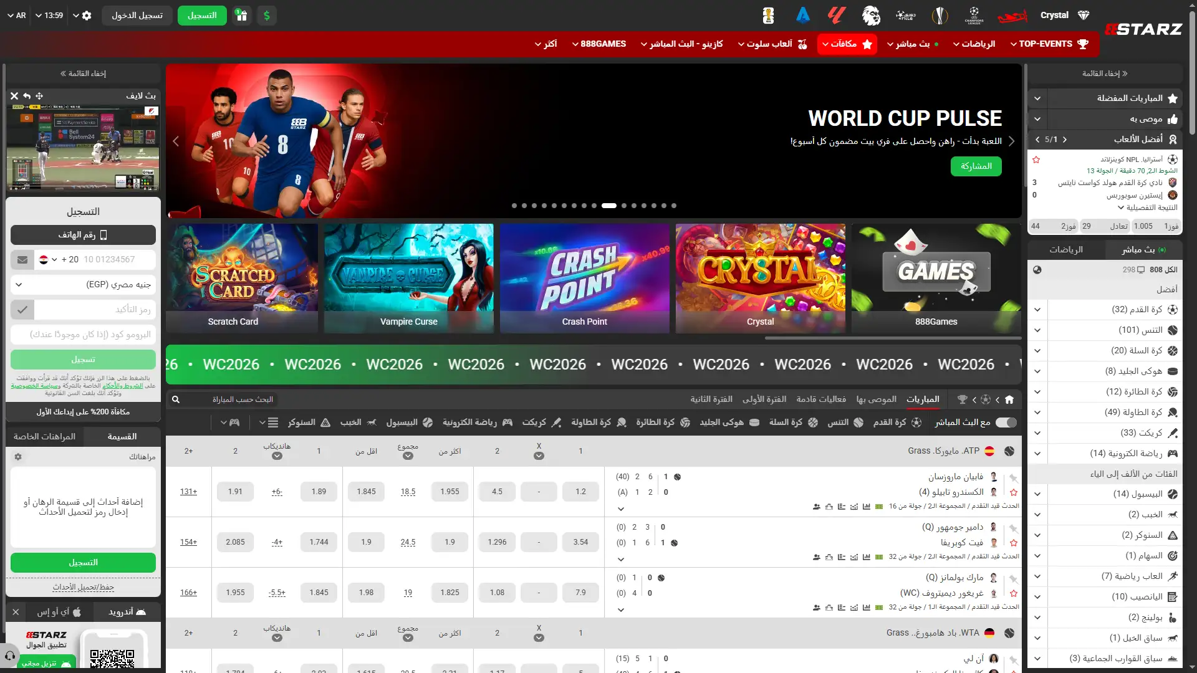Open bet slip settings gear next to مراهناتك

(x=18, y=457)
